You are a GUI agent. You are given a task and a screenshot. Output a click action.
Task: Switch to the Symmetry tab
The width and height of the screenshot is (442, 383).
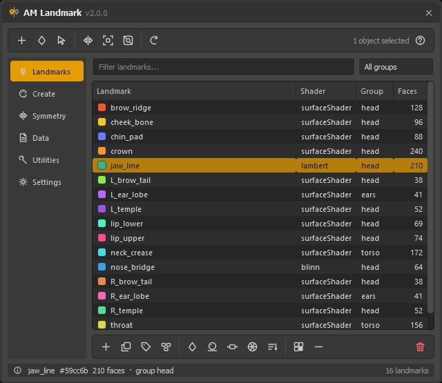[x=47, y=116]
